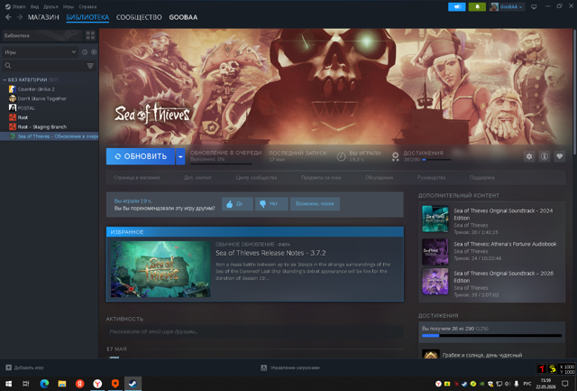Click Возможно, позже button

(x=315, y=204)
